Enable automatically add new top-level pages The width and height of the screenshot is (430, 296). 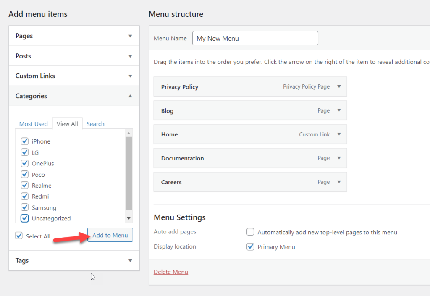pyautogui.click(x=250, y=232)
